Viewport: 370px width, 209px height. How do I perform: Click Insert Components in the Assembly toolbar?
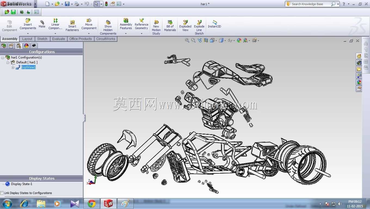(x=28, y=24)
